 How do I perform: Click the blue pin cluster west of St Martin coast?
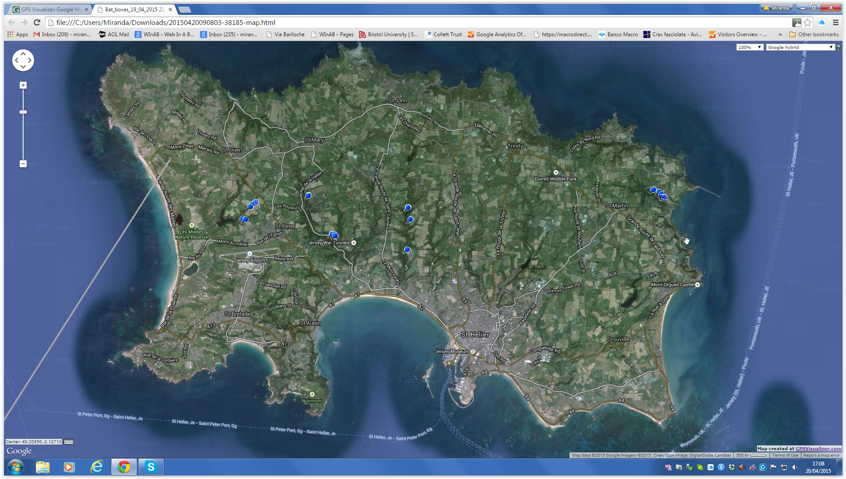click(658, 193)
